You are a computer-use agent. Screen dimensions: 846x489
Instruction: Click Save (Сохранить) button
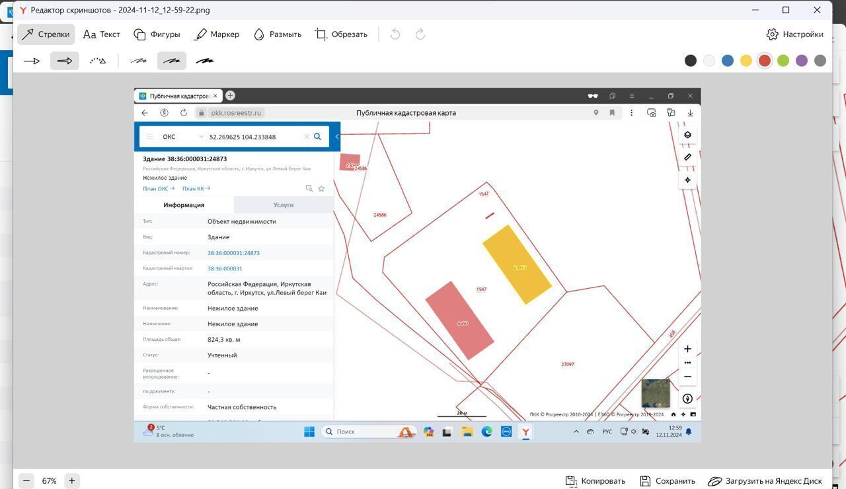[668, 481]
